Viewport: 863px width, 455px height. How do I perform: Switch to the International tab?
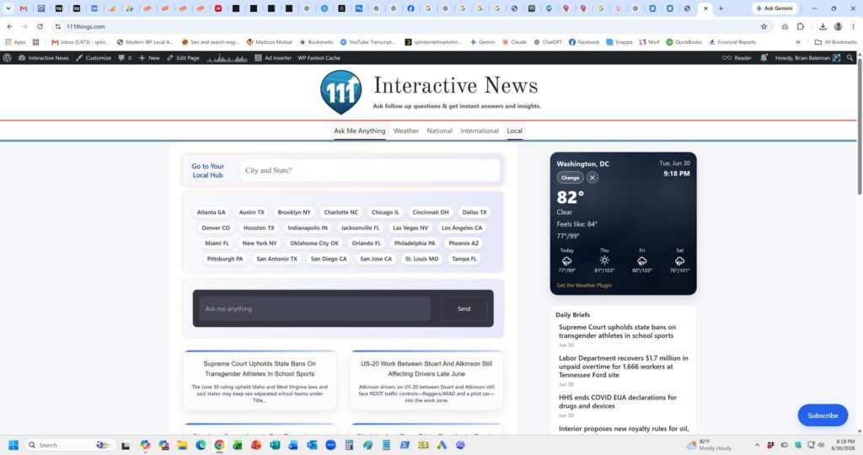pyautogui.click(x=480, y=131)
